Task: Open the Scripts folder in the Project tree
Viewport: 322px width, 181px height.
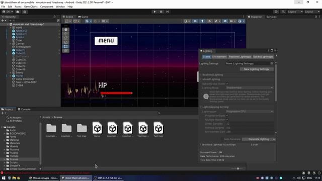Action: pyautogui.click(x=14, y=162)
